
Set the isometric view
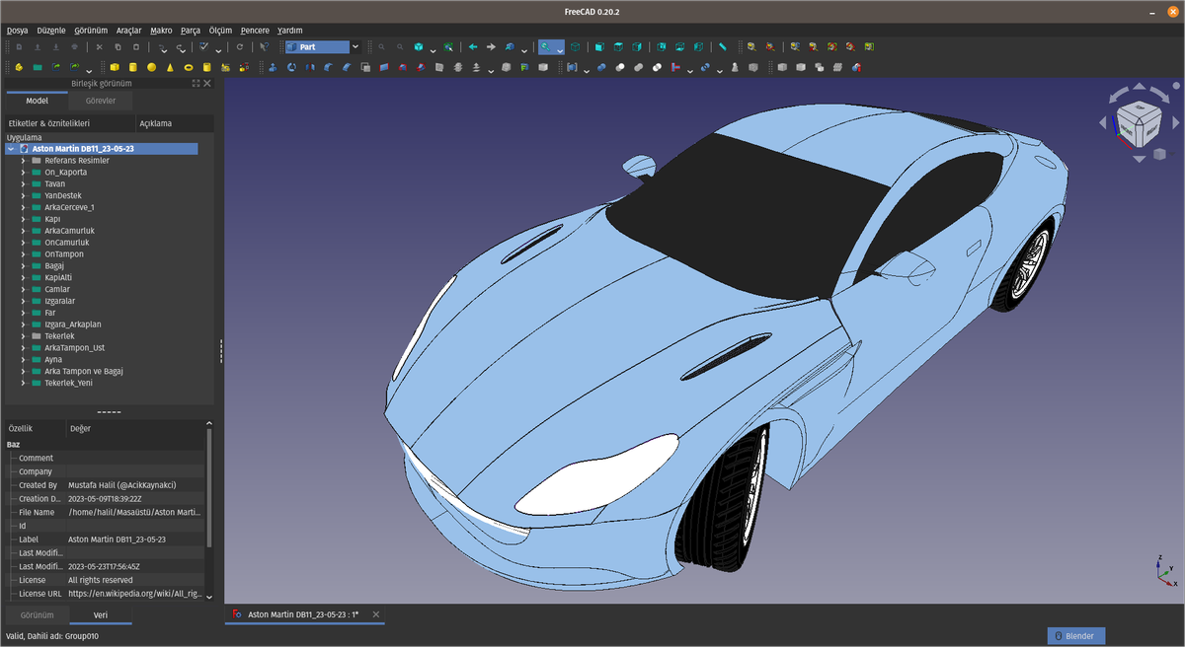[575, 46]
